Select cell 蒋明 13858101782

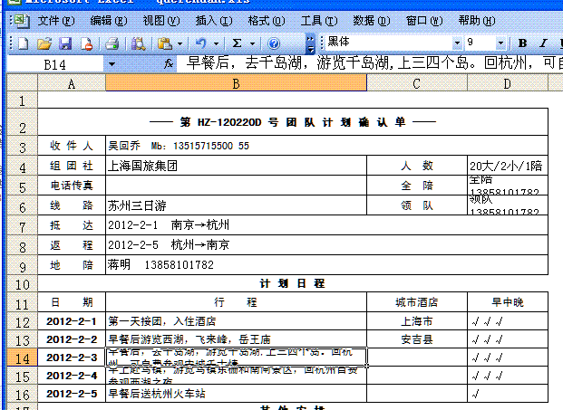click(326, 265)
